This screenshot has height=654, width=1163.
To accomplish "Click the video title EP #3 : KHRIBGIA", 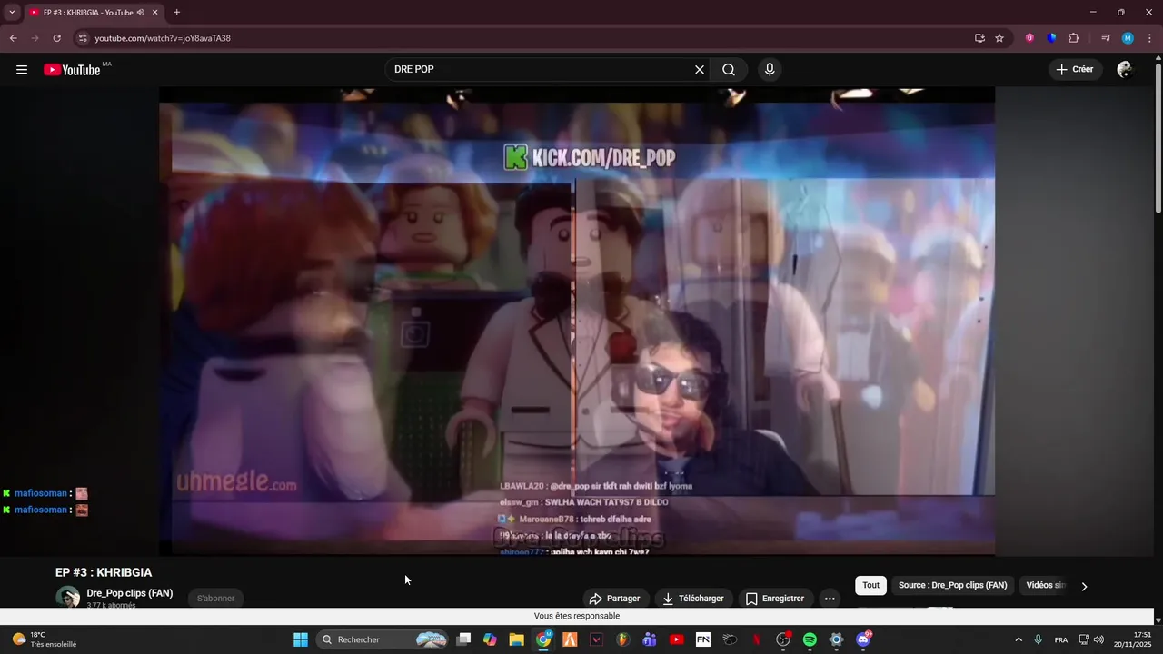I will pos(104,572).
